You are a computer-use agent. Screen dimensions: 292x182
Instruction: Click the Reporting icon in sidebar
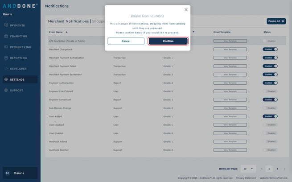pos(6,58)
